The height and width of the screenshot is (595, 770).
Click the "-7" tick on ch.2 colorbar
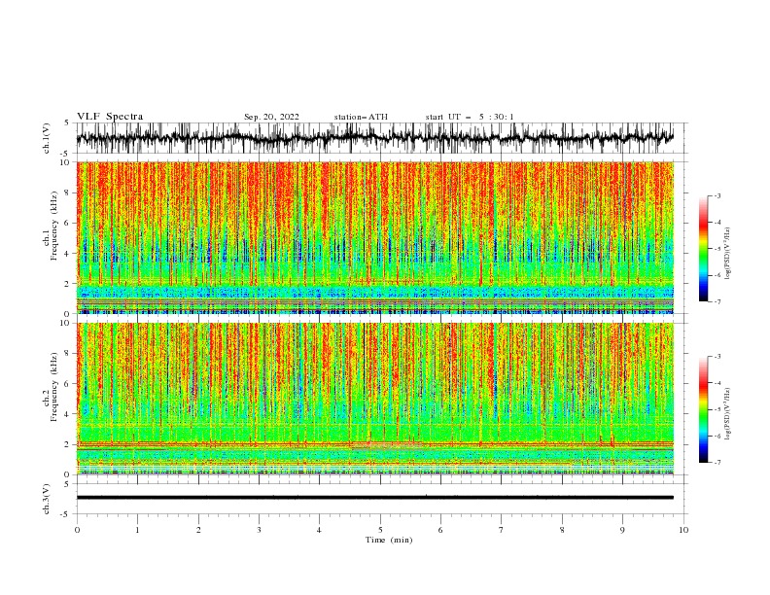717,463
